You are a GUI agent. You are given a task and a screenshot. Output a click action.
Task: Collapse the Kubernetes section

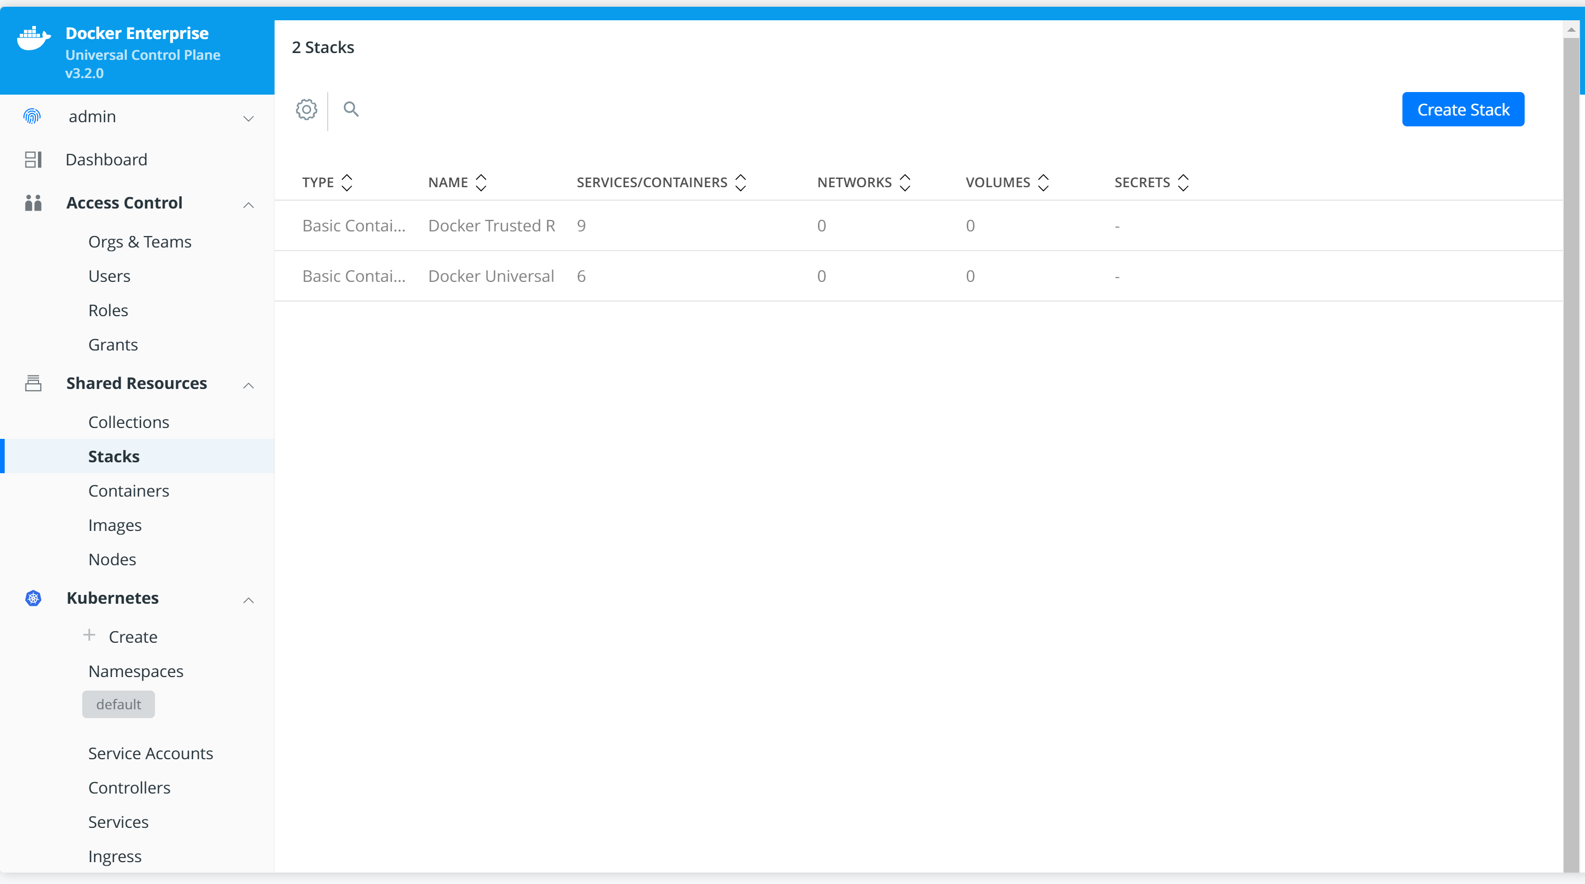pyautogui.click(x=249, y=601)
